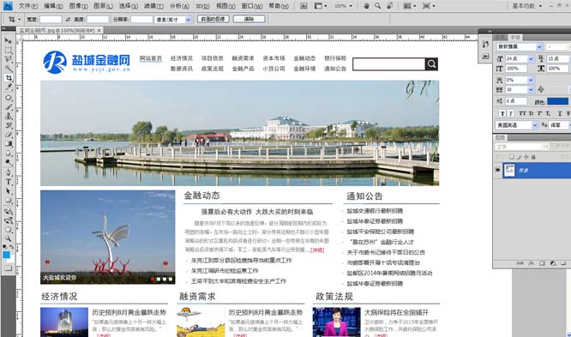Select the Eyedropper tool
Viewport: 571px width, 337px height.
[x=8, y=87]
